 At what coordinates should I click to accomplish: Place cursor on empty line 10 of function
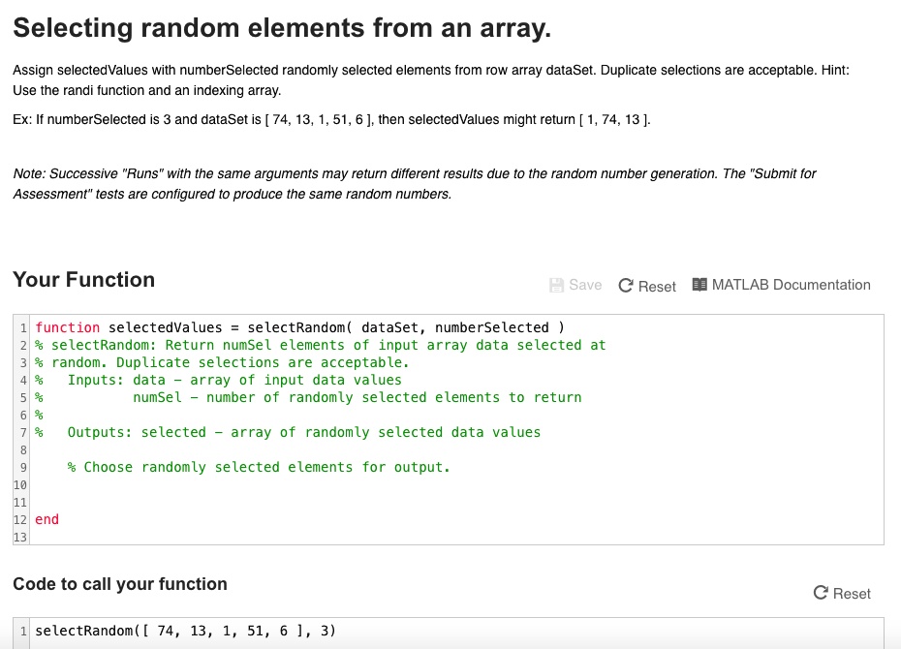pyautogui.click(x=291, y=484)
